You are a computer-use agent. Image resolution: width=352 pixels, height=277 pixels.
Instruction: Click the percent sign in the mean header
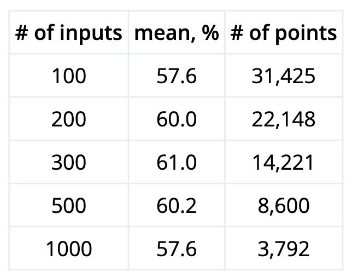tap(210, 33)
